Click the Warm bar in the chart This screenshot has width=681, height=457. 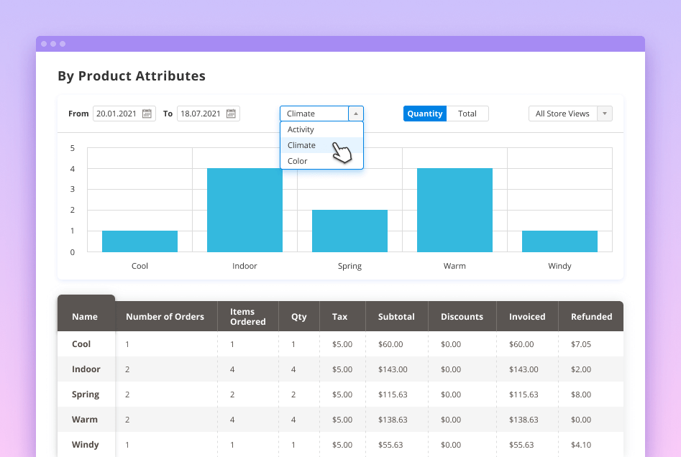tap(454, 210)
